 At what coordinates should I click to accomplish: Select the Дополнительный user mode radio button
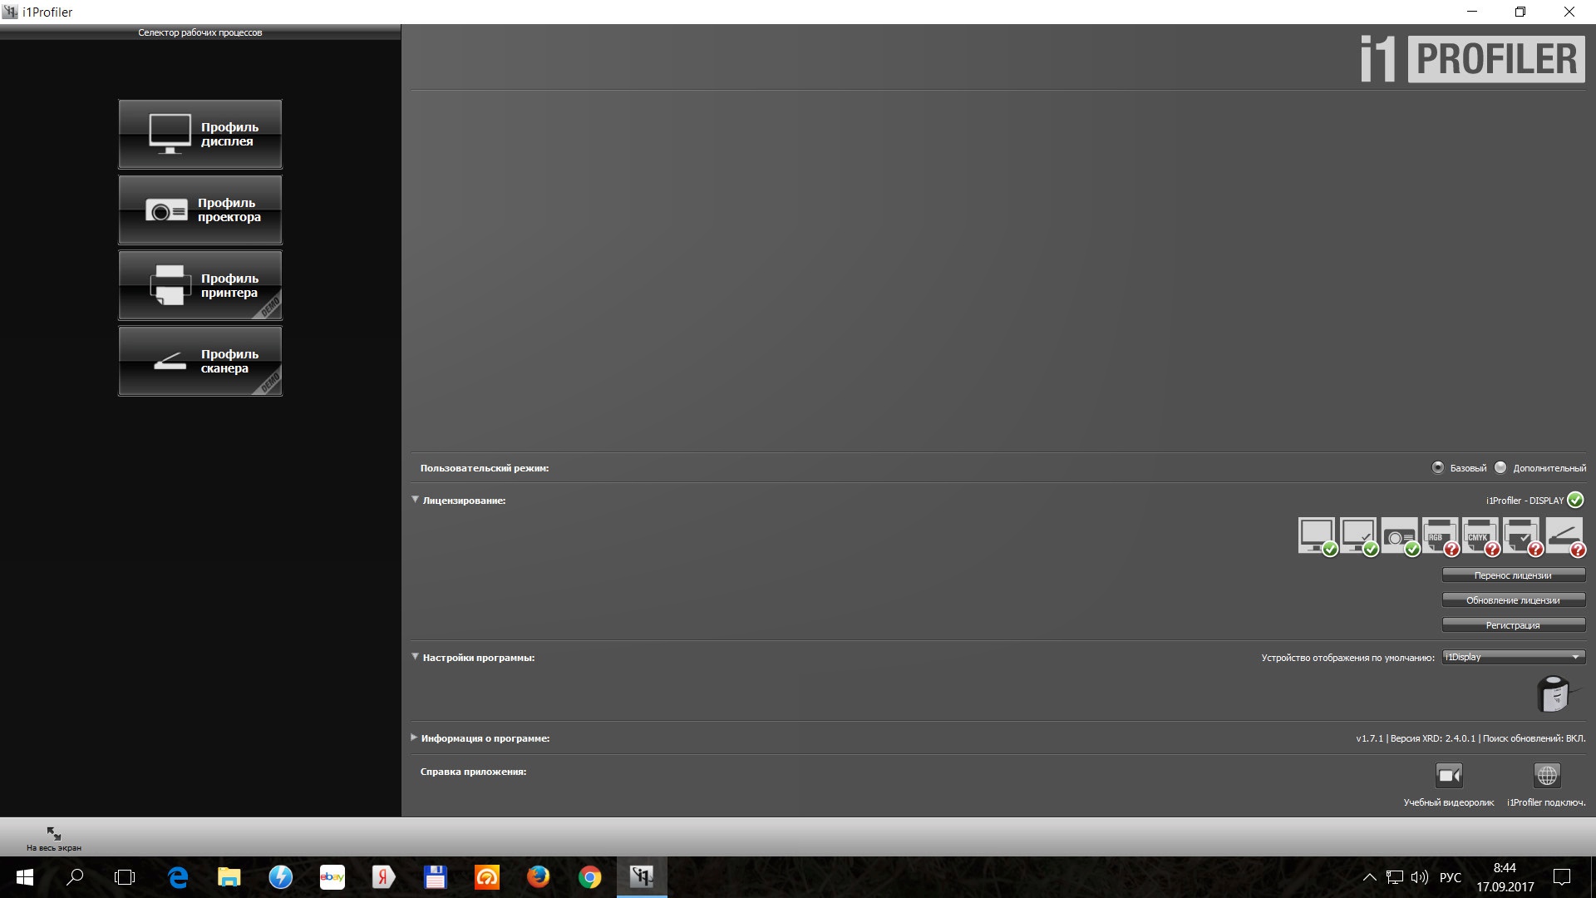1500,467
